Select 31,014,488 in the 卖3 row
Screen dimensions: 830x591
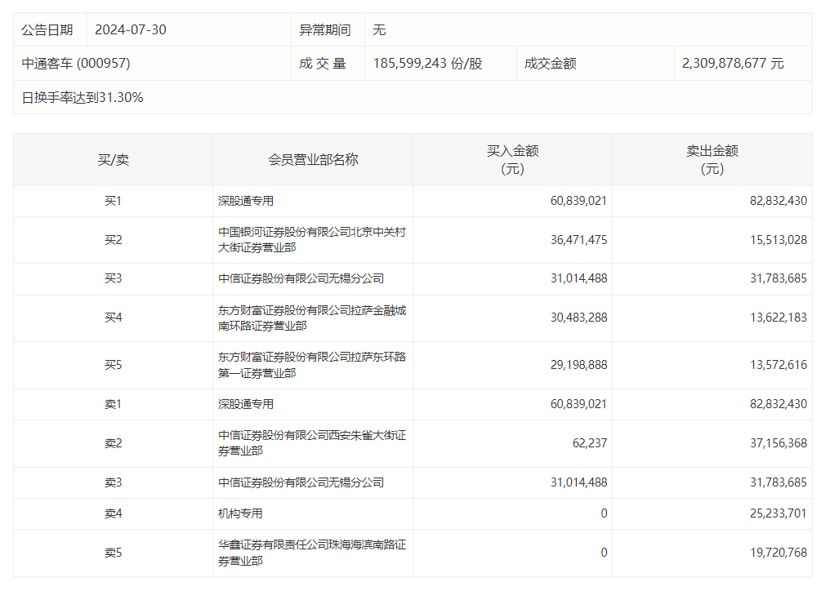(578, 482)
